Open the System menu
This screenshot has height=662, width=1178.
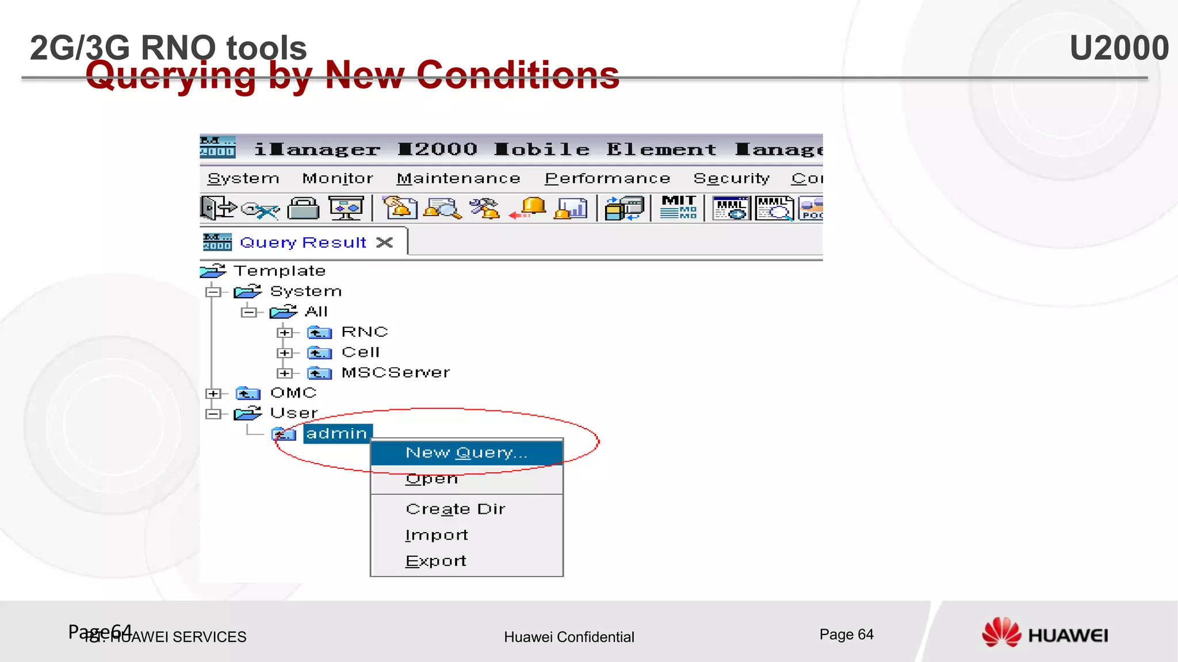243,179
